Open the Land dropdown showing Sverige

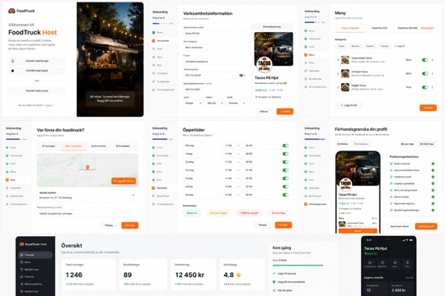point(193,103)
